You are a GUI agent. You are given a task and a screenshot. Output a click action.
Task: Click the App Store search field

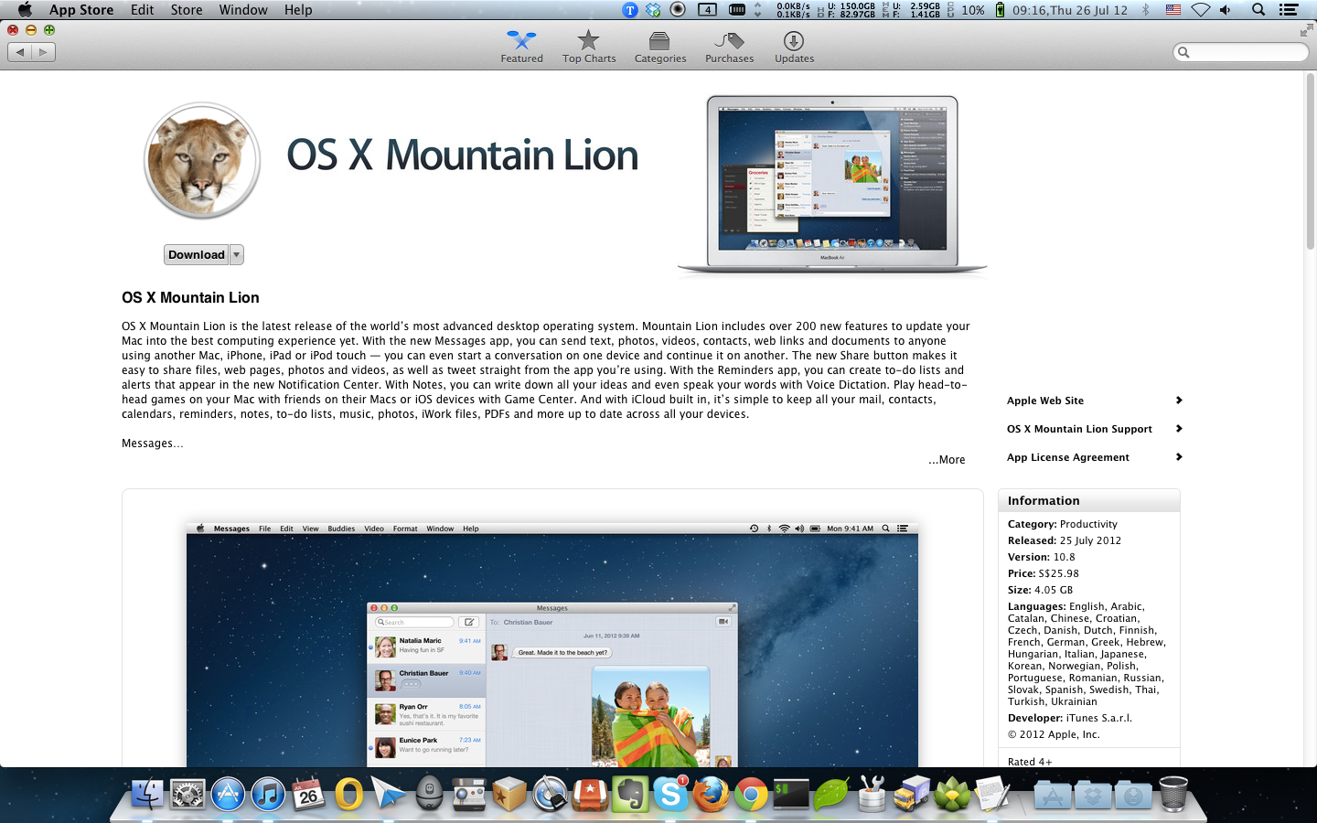1241,52
